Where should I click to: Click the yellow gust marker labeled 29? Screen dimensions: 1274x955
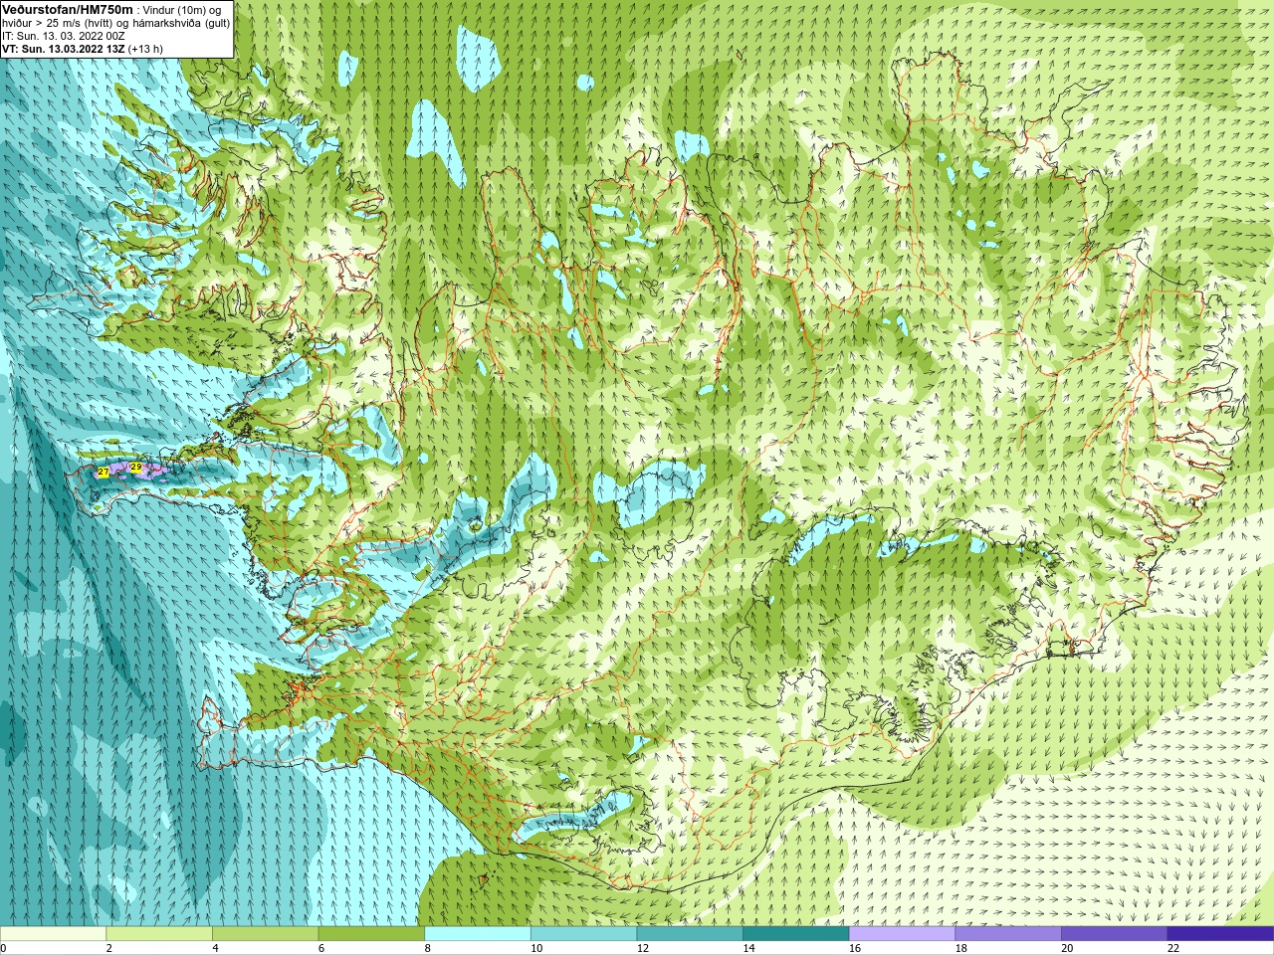[135, 467]
